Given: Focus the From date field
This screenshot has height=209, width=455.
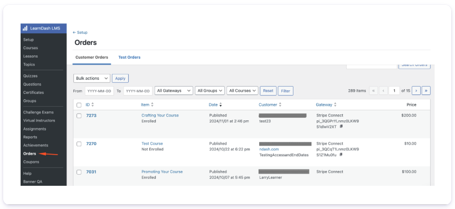Looking at the screenshot, I should coord(99,91).
